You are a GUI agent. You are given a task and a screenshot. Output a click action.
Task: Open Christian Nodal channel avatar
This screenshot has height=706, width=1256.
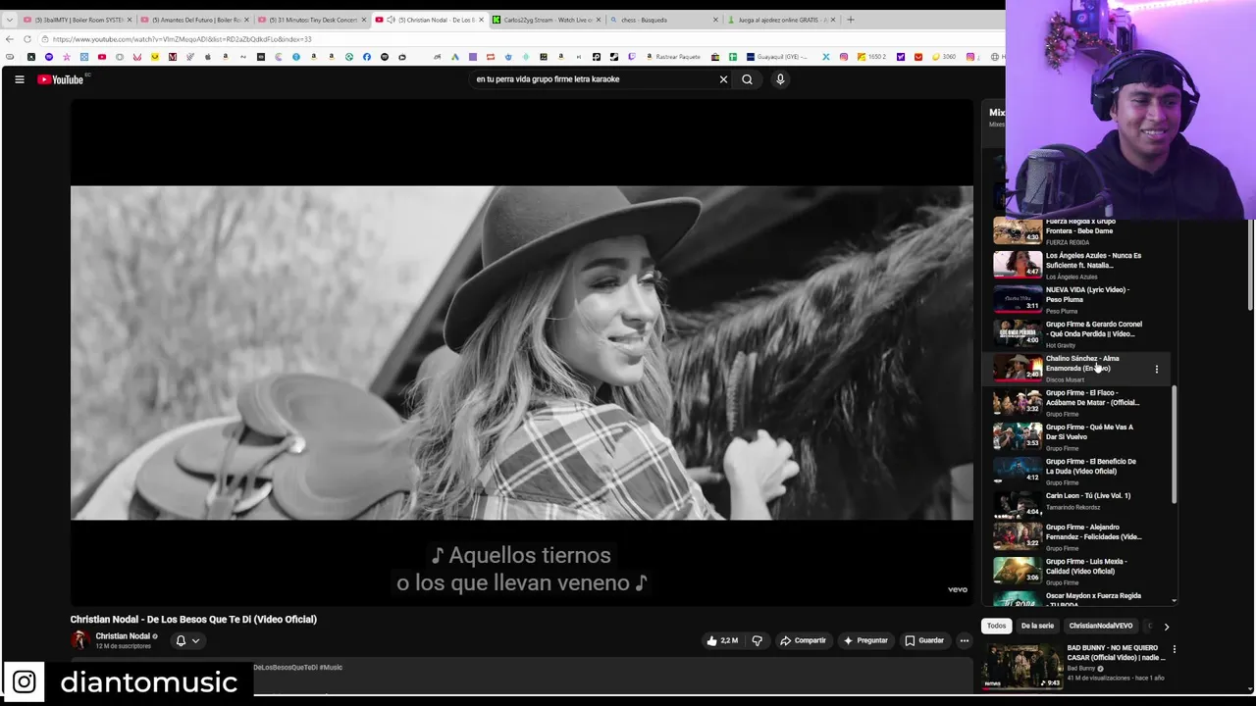point(79,639)
